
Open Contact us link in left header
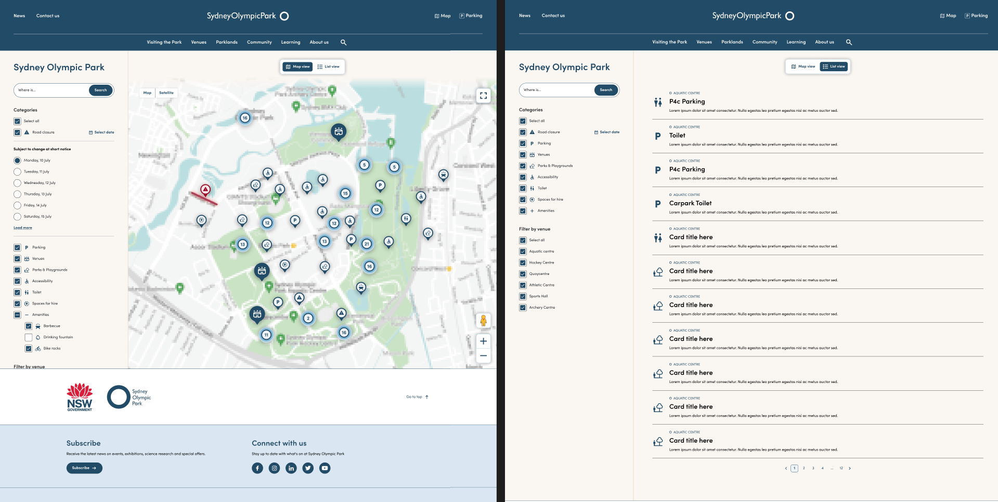point(48,16)
